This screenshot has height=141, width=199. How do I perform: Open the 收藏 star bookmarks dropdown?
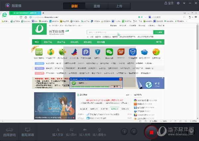pos(5,21)
